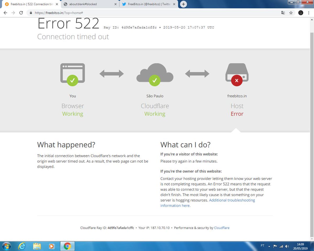Reload the freebitco.in page
Viewport: 314px width, 251px height.
[21, 13]
